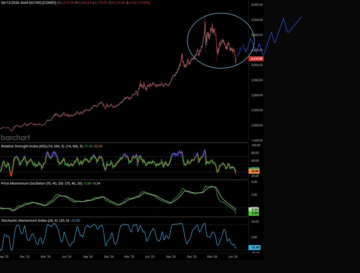Click the price change value -0.06 (-0.00%)
Screen dimensions: 360x273
click(x=139, y=3)
